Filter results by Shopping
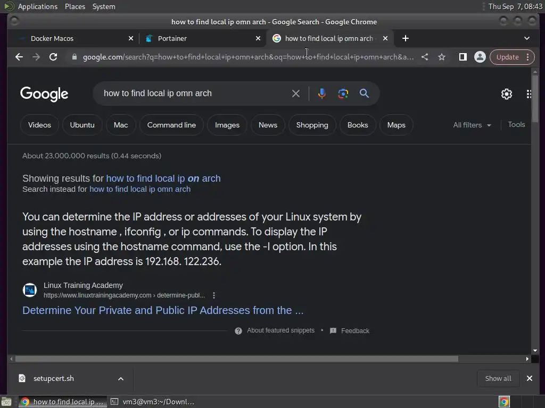Screen dimensions: 545x408 click(x=312, y=125)
